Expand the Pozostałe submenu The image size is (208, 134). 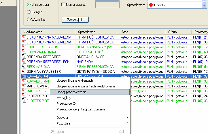click(90, 123)
